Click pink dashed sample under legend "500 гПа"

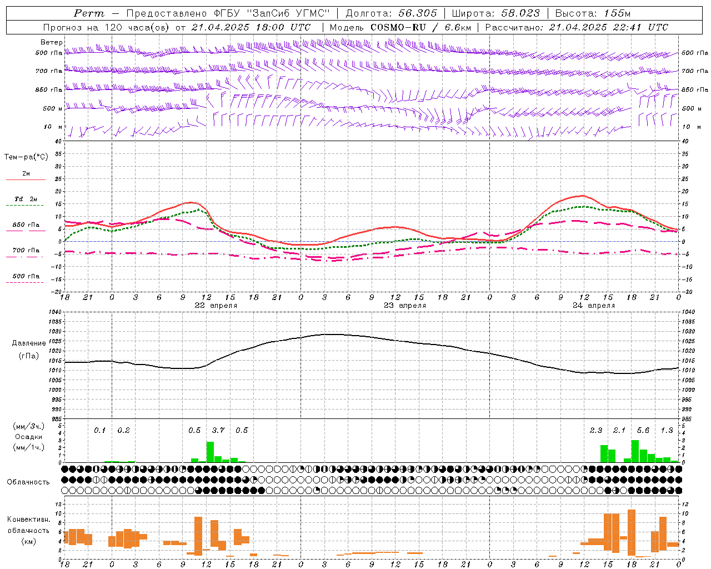[x=24, y=282]
